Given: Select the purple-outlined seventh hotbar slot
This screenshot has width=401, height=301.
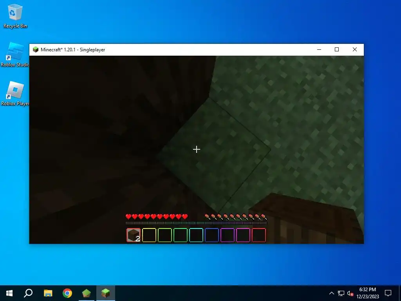Looking at the screenshot, I should [228, 235].
